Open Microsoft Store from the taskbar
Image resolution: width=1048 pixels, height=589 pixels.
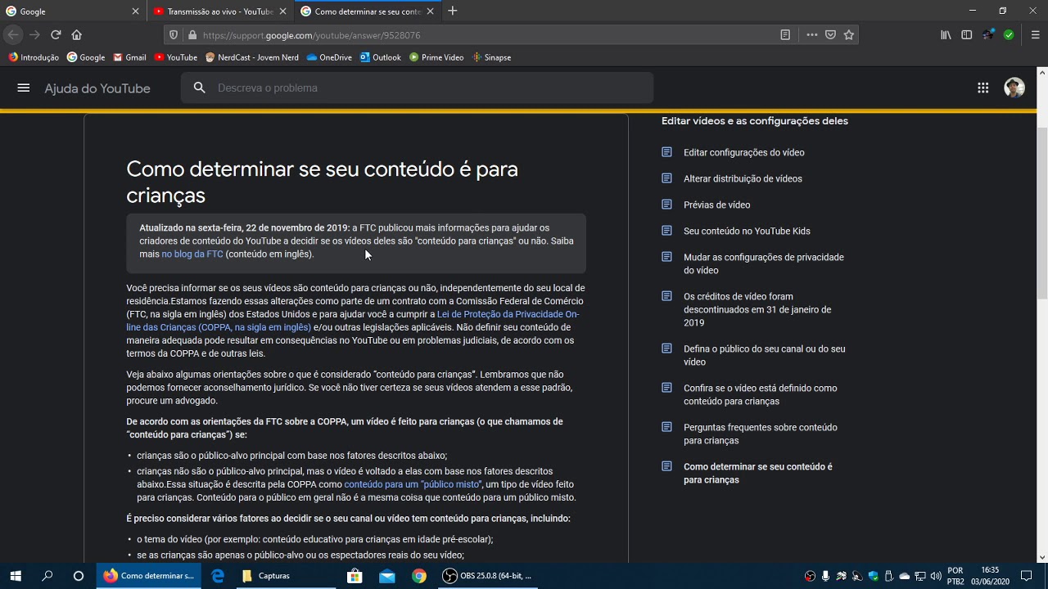(355, 576)
